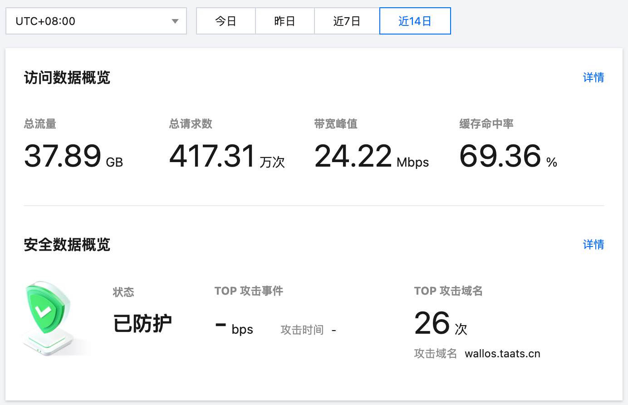
Task: Open 详情 link for 安全数据概览
Action: click(593, 245)
